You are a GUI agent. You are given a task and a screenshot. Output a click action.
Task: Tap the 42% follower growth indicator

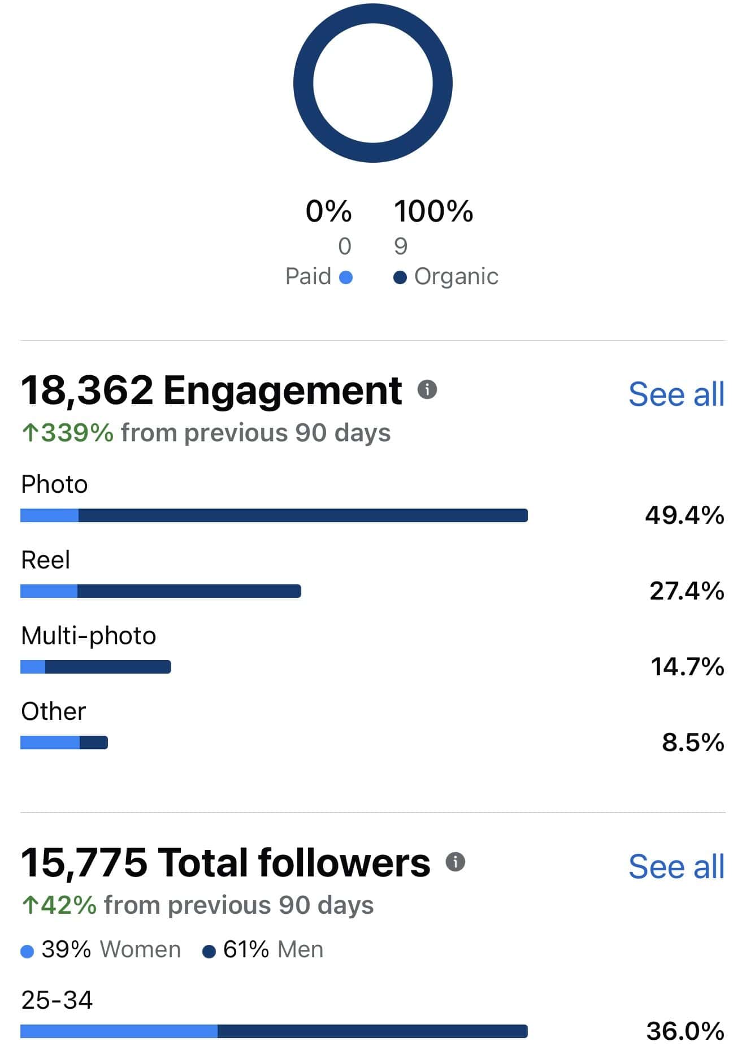pos(59,905)
